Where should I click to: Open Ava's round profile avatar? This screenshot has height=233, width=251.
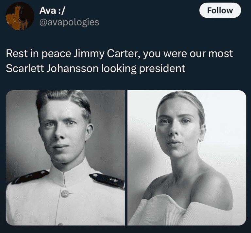(20, 16)
